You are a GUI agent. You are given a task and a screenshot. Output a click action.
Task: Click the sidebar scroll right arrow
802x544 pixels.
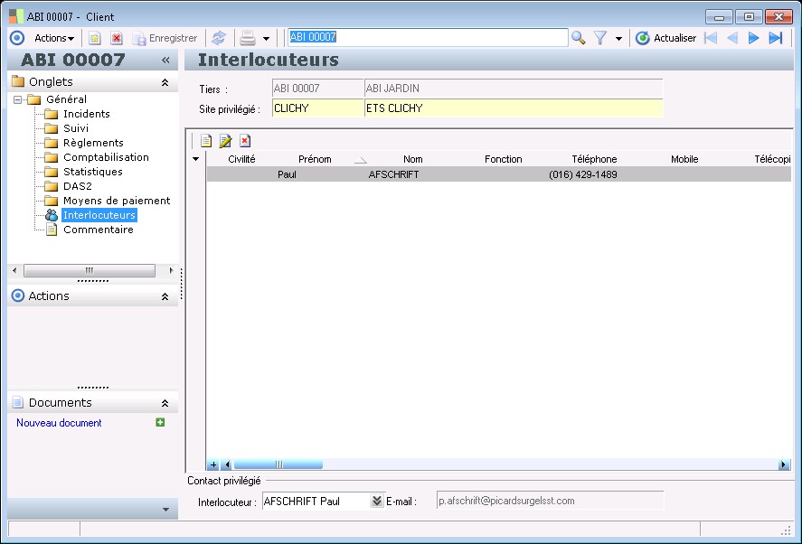click(171, 270)
